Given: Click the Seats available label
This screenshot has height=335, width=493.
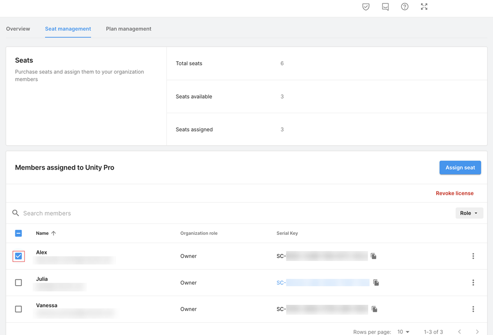Looking at the screenshot, I should [194, 96].
